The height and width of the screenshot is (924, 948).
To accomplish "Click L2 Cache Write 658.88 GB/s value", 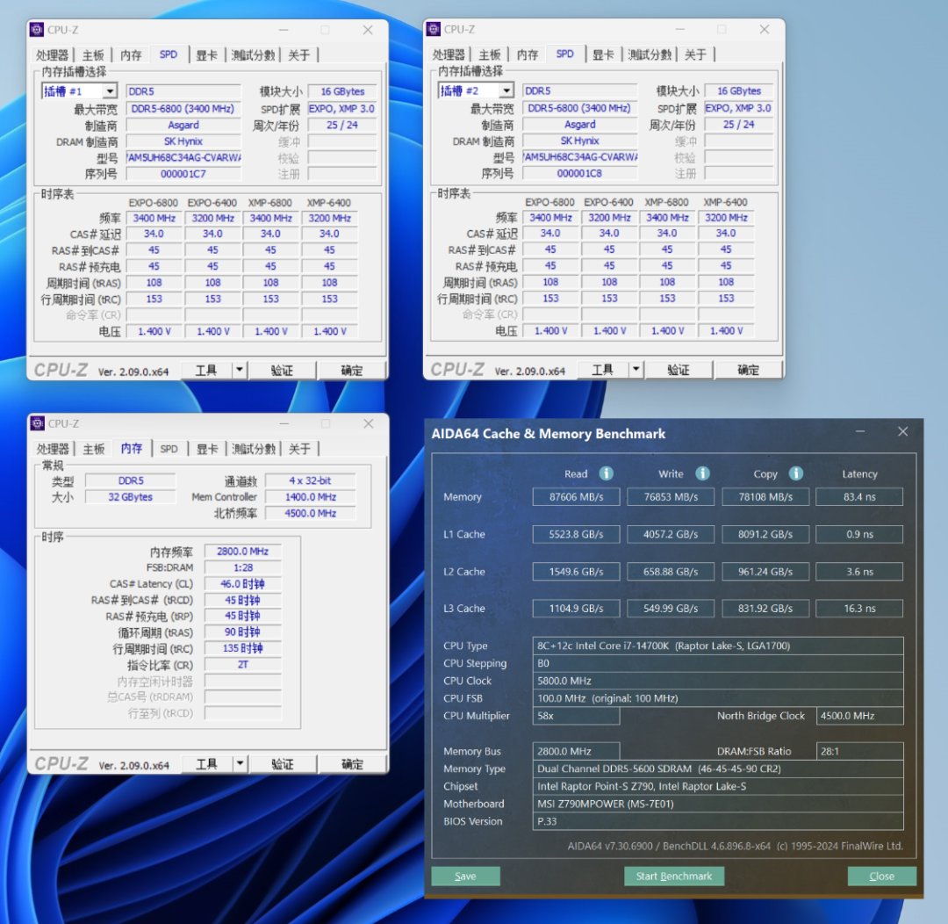I will (x=671, y=571).
